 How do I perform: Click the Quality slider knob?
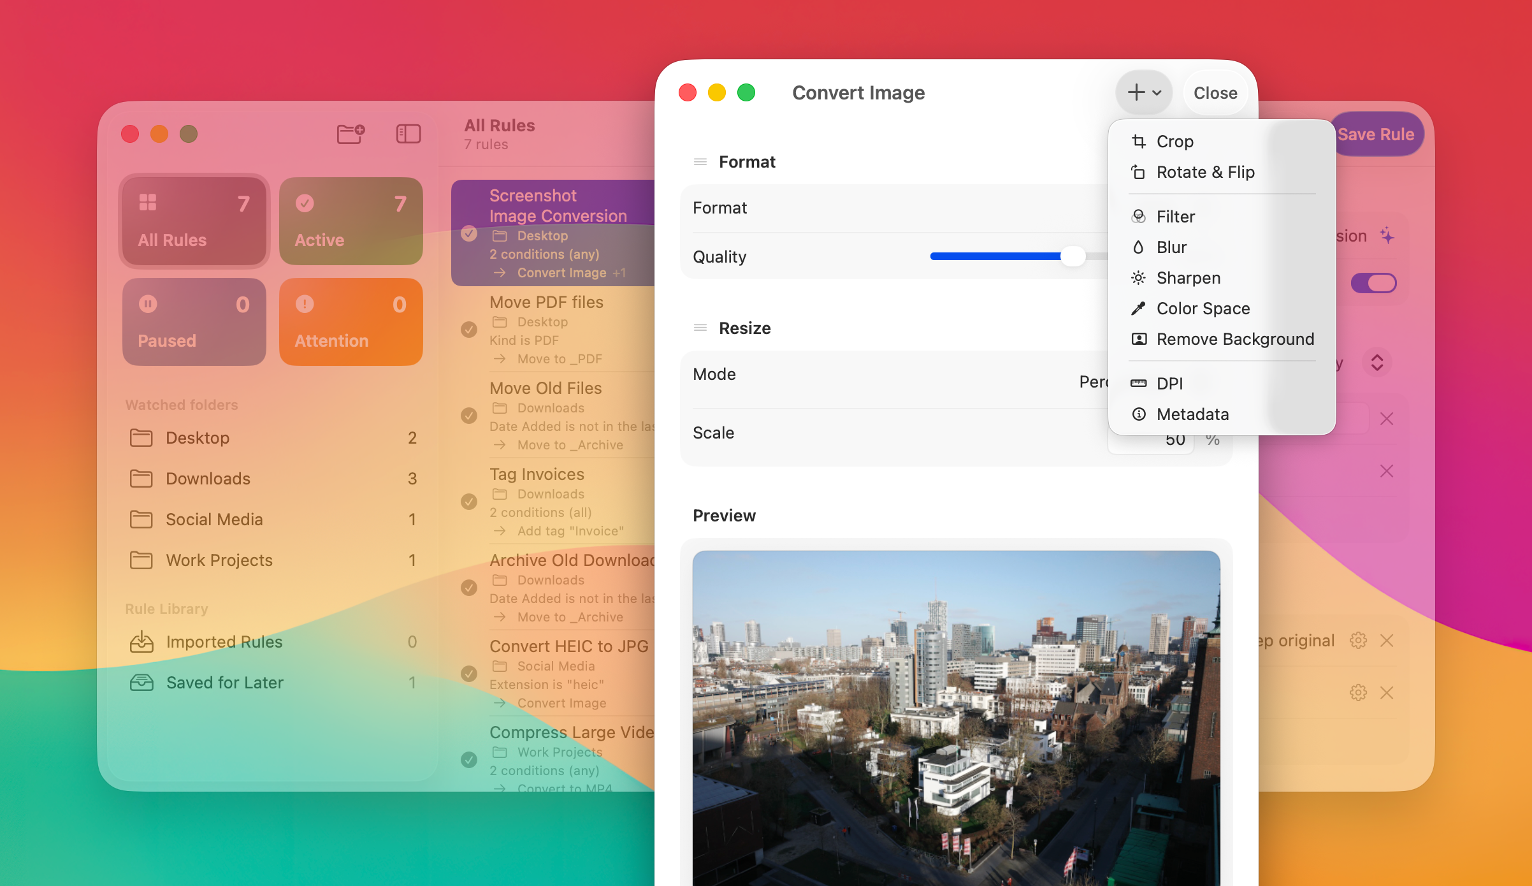tap(1073, 256)
